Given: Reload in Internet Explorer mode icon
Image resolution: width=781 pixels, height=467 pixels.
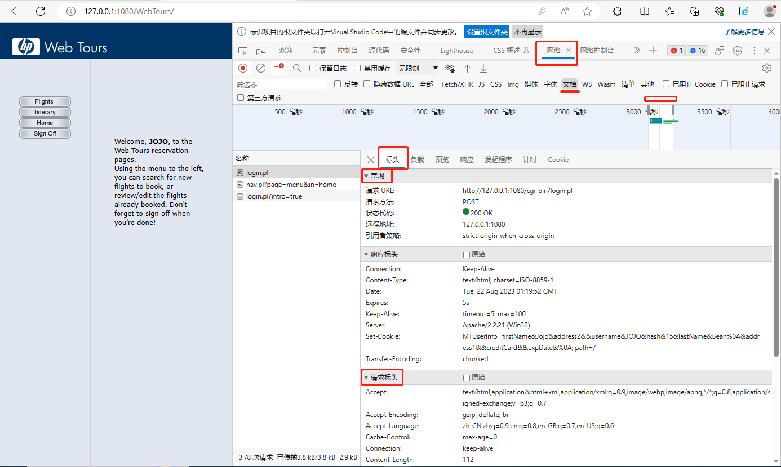Looking at the screenshot, I should [744, 11].
